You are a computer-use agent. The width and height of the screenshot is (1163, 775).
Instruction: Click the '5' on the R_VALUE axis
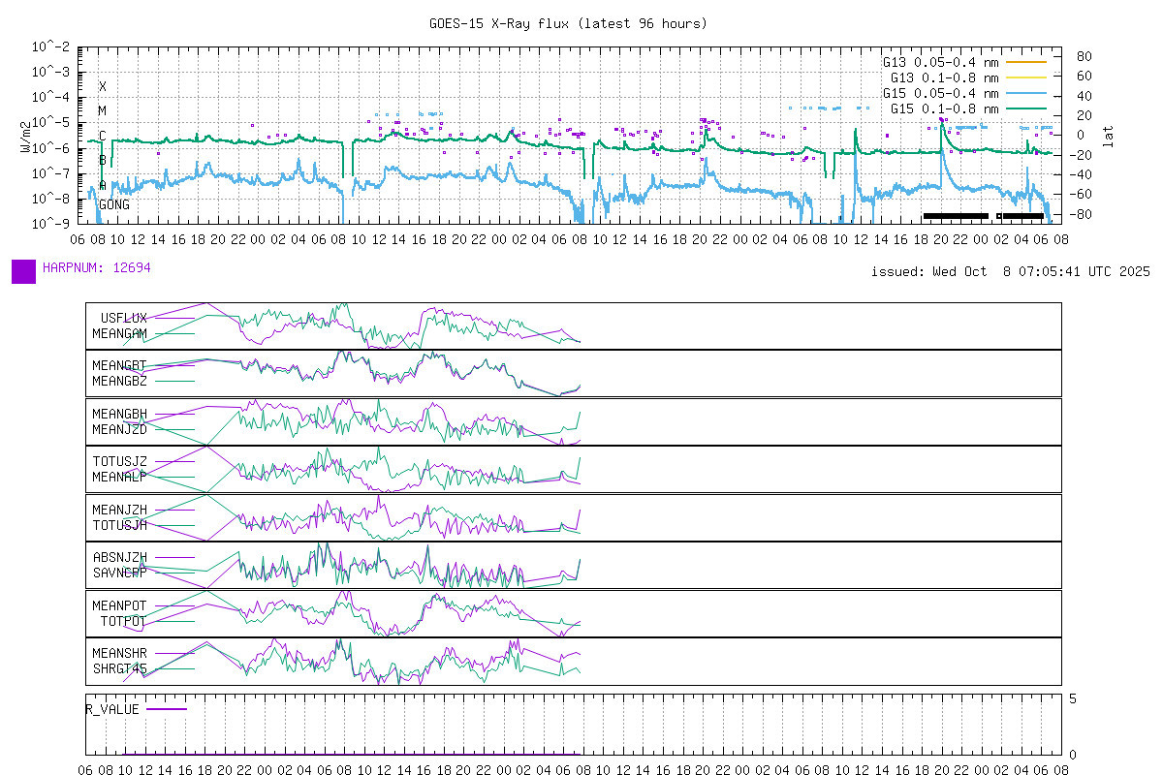pos(1073,697)
